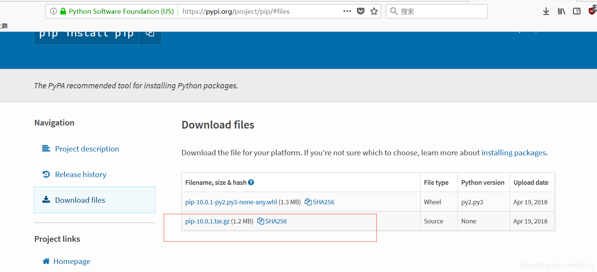The image size is (597, 272).
Task: Save page to Pocket icon
Action: pos(361,11)
